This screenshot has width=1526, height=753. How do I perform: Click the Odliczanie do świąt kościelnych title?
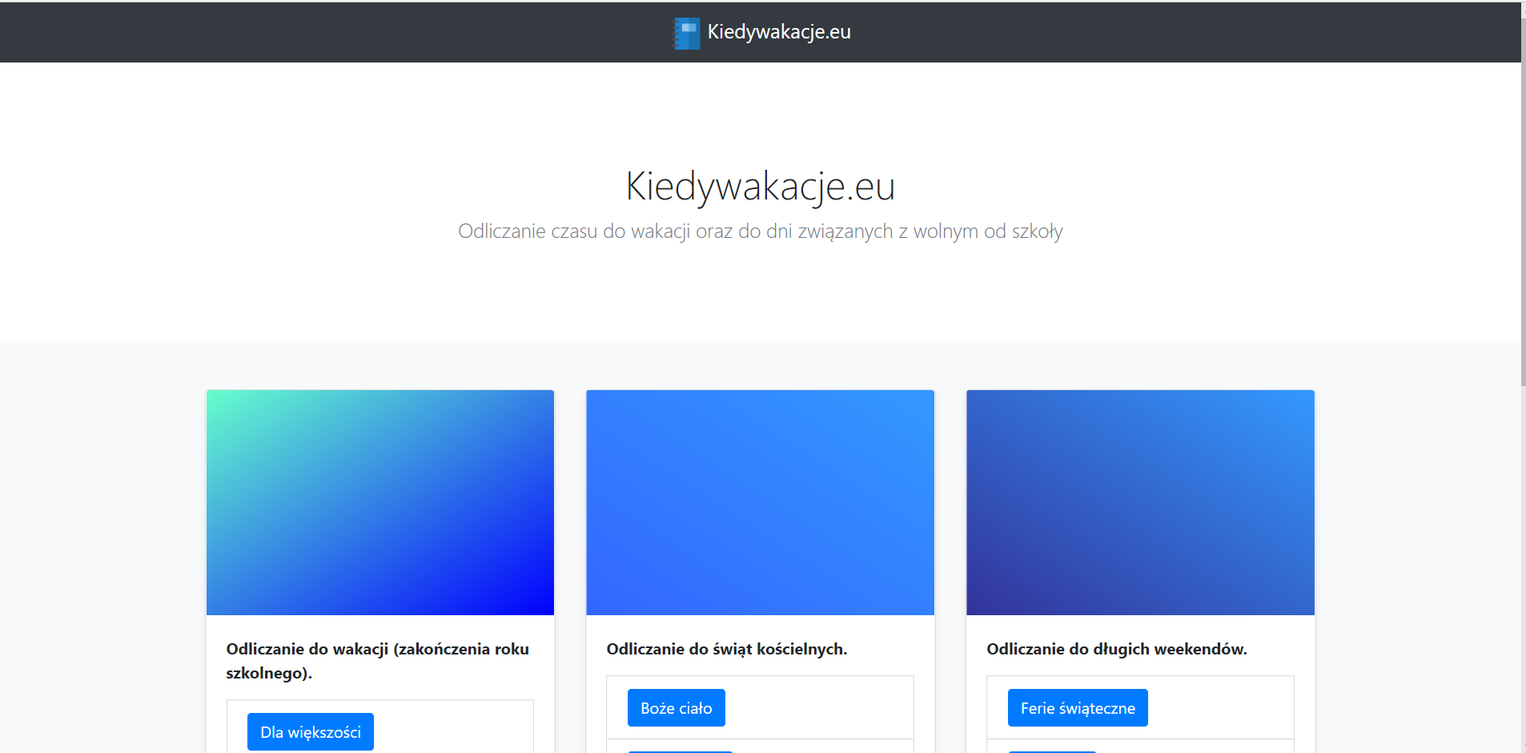coord(726,649)
